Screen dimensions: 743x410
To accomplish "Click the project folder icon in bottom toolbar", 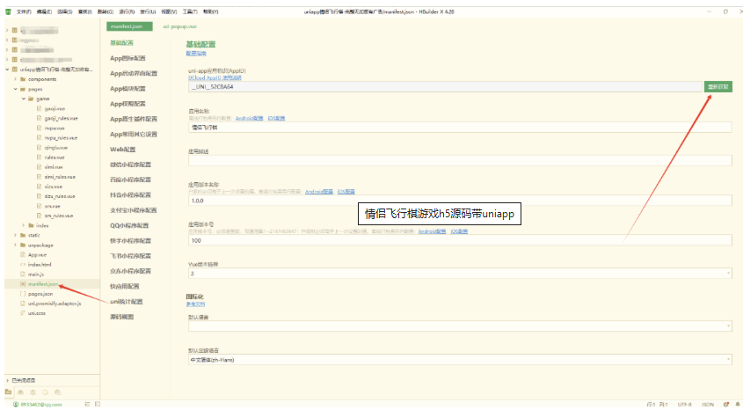I will tap(8, 392).
